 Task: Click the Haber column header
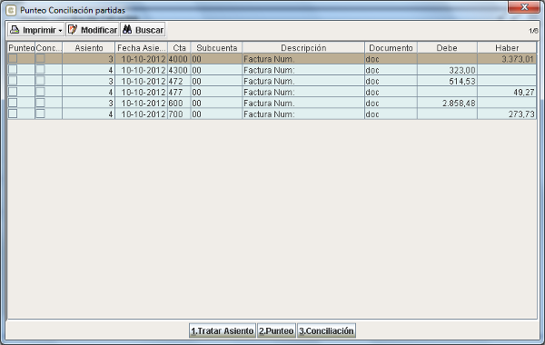point(507,47)
